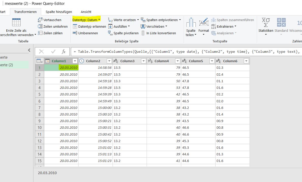Click the Extrahieren label button

[x=225, y=26]
